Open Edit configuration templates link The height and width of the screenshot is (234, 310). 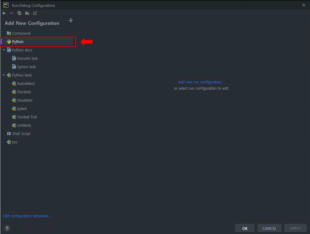point(27,216)
